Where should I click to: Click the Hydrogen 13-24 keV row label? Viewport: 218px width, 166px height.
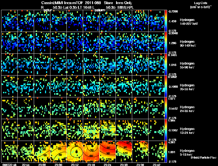(x=187, y=131)
